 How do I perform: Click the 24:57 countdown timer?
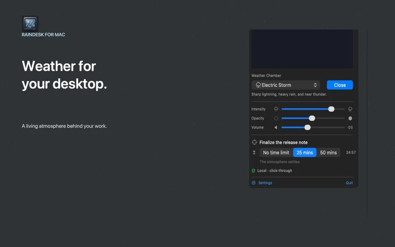(x=351, y=153)
